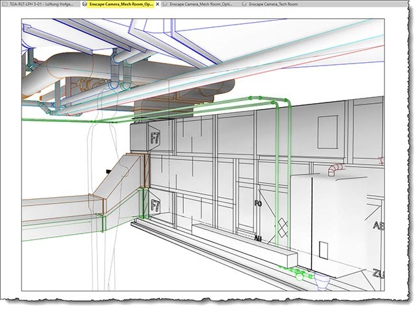
Task: Click the 3D view icon of the highlighted tab
Action: [x=85, y=5]
